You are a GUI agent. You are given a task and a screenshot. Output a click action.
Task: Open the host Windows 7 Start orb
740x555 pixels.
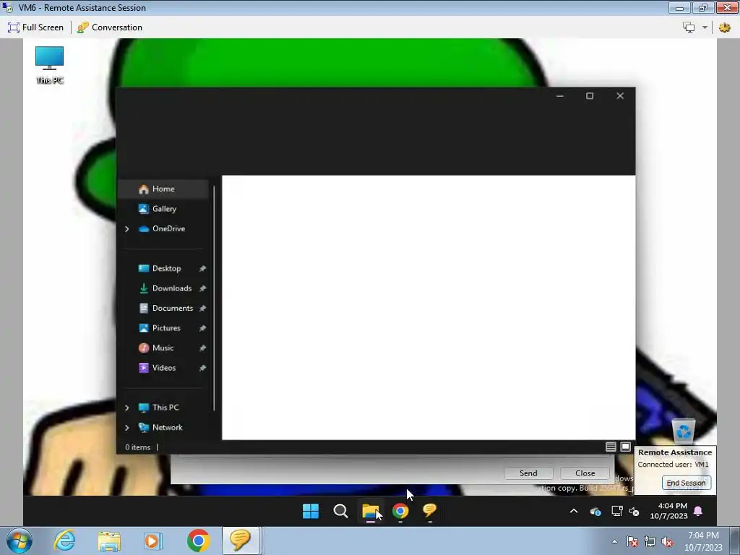20,541
